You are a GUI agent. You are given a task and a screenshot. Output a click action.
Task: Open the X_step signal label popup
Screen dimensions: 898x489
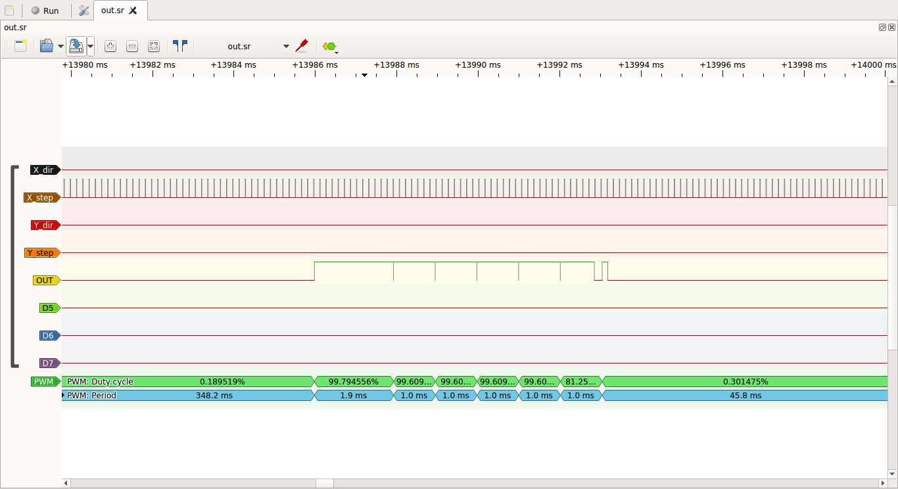[x=41, y=197]
